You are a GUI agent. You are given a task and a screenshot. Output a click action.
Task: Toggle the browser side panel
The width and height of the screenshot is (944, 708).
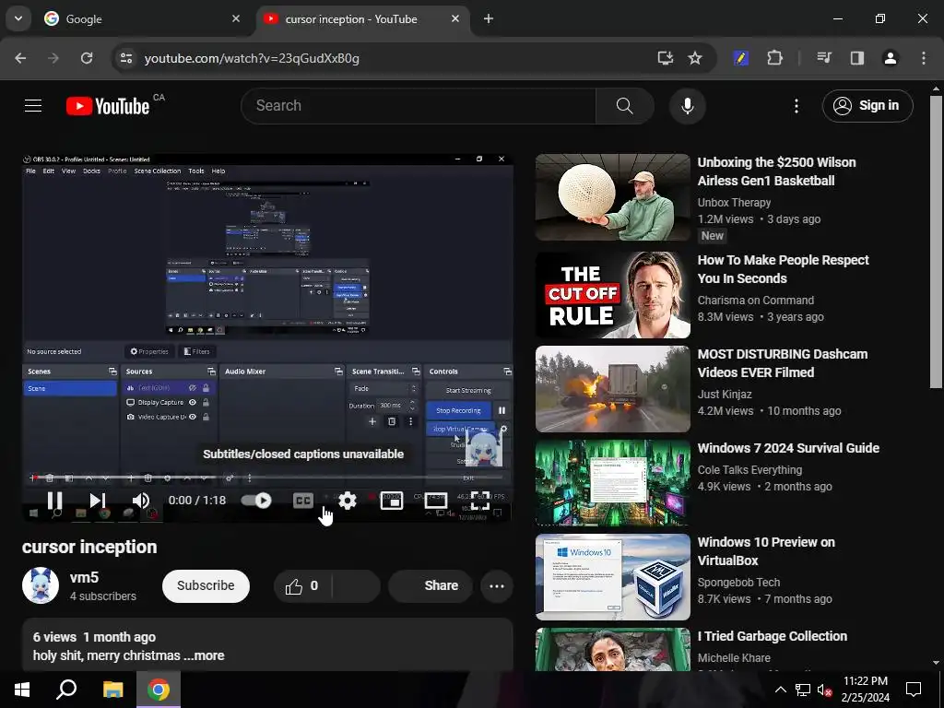click(856, 58)
